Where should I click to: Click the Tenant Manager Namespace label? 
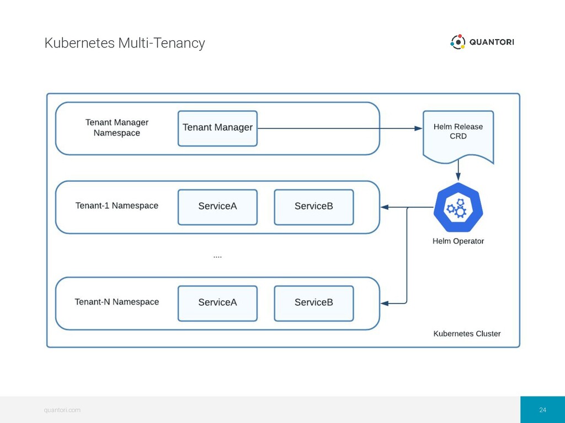click(x=117, y=127)
